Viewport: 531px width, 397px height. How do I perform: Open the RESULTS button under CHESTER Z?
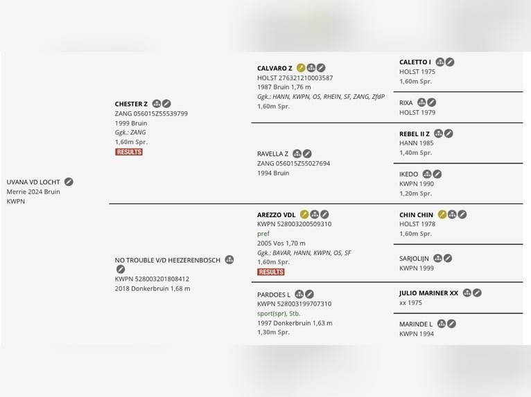pyautogui.click(x=129, y=152)
